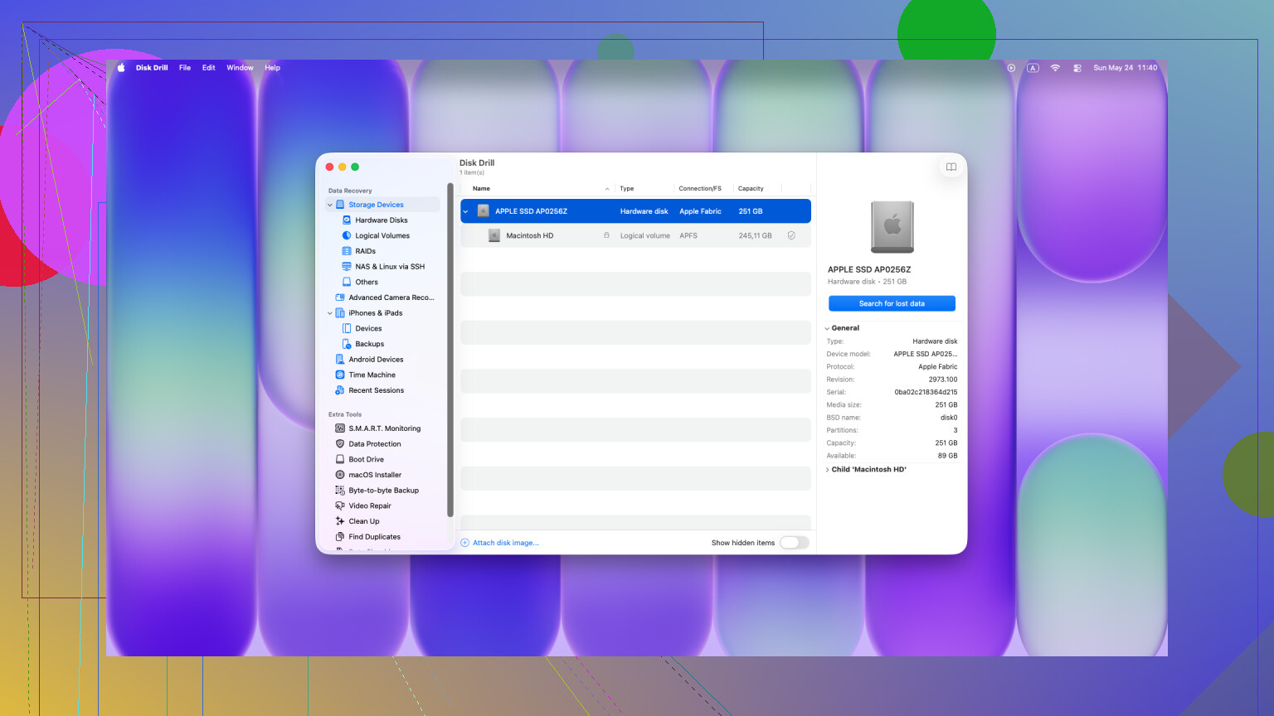Click the revision value 2973.100

[x=943, y=380]
